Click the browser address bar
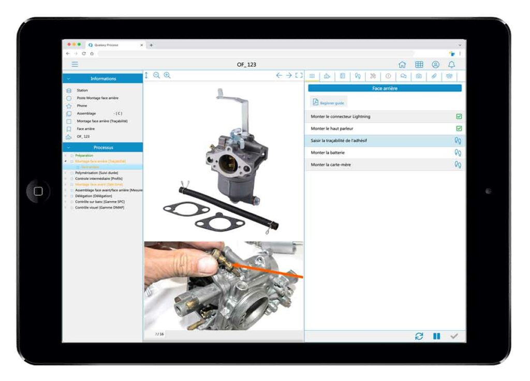This screenshot has height=381, width=530. pyautogui.click(x=256, y=54)
